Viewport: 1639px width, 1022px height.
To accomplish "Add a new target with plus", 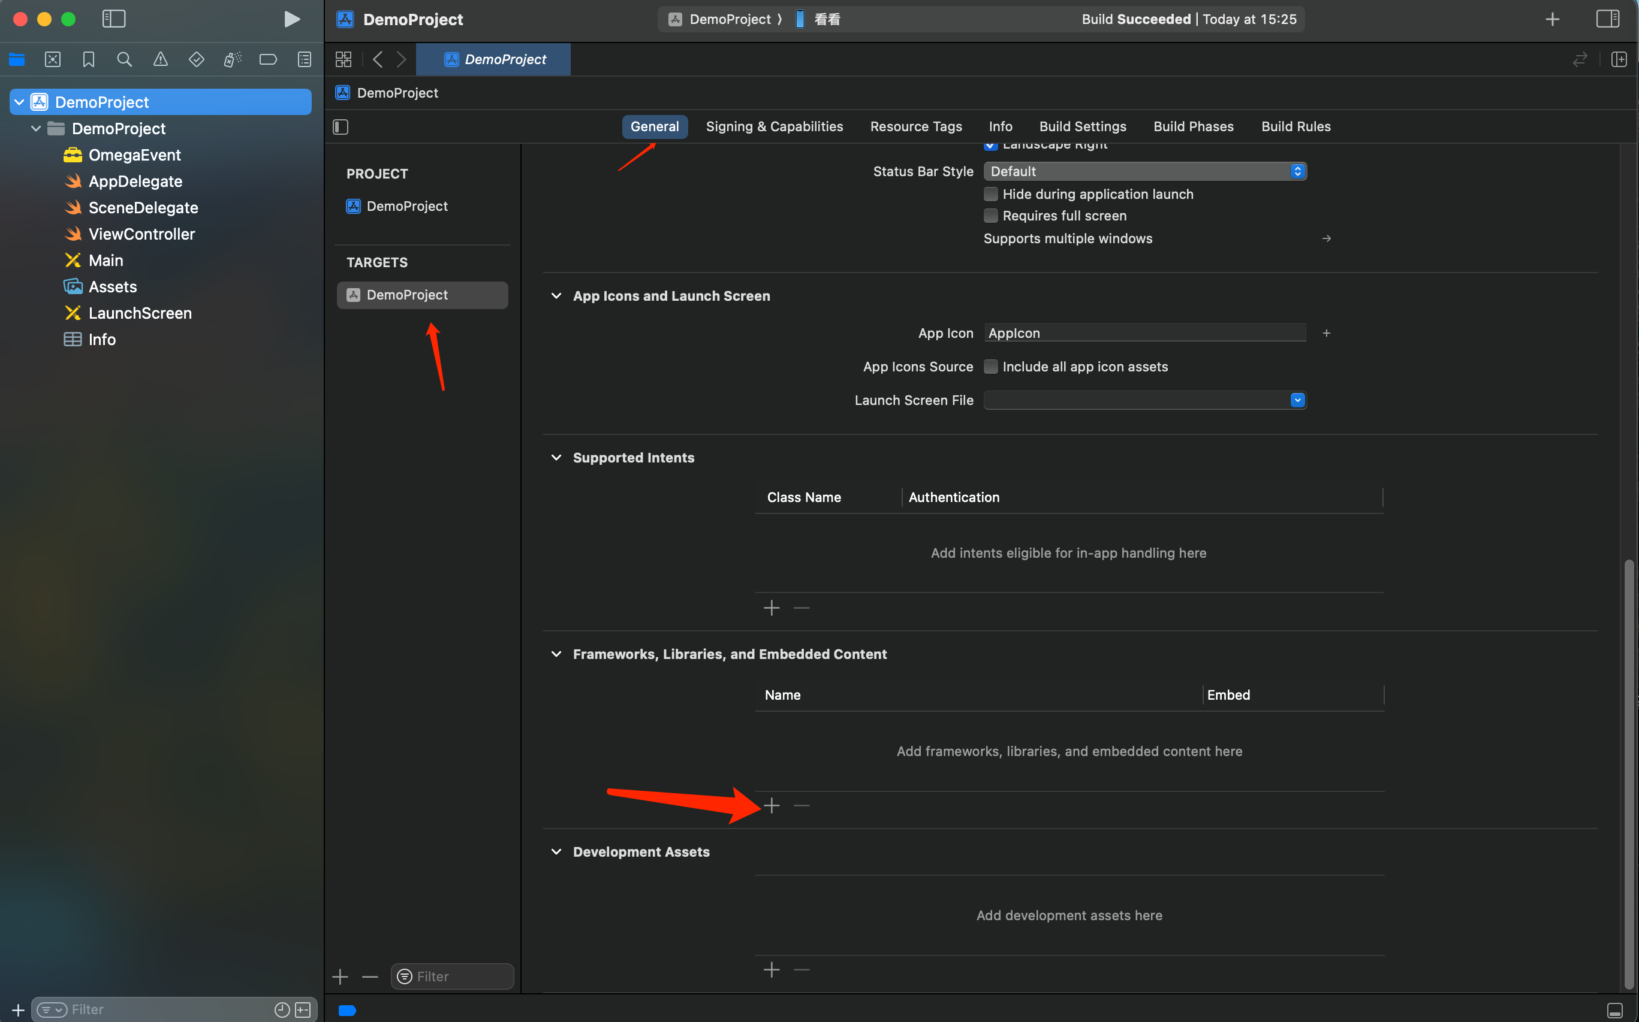I will pos(341,976).
